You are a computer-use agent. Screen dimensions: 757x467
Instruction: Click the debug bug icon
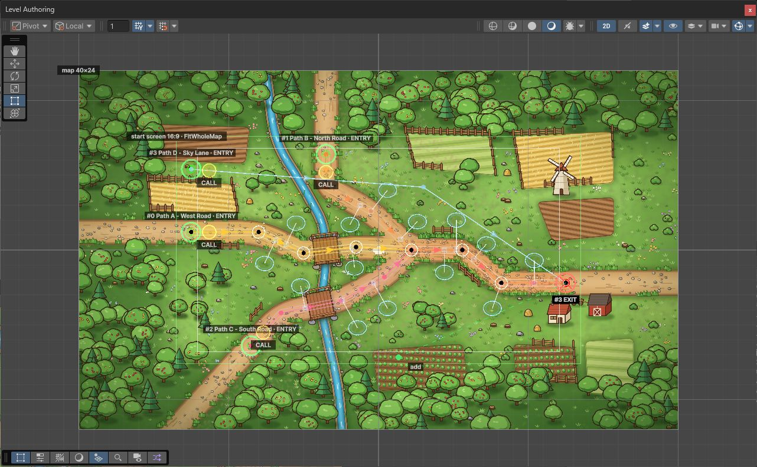(569, 26)
